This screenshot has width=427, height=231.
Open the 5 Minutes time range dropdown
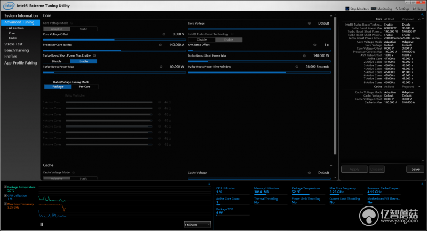click(197, 225)
